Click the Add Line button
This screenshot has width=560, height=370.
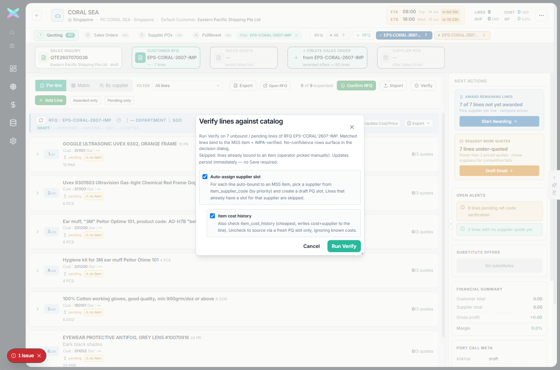[x=51, y=100]
